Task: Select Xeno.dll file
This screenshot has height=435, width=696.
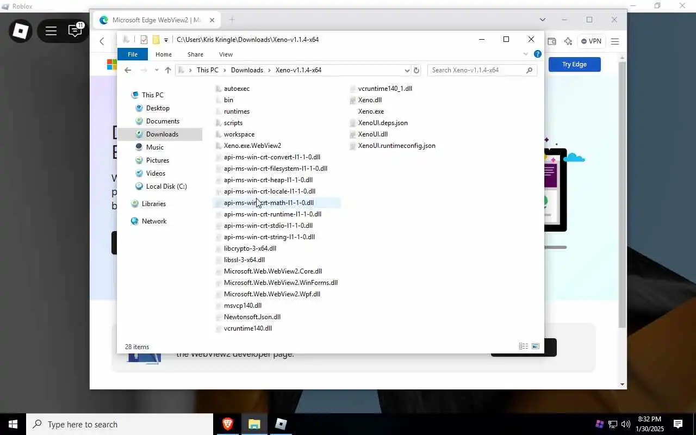Action: pyautogui.click(x=370, y=100)
